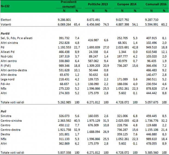Select the Precedenti comunali column header
Screen dimensions: 169x155
69,4
